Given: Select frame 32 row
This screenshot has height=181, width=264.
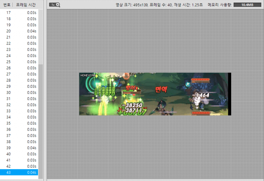Looking at the screenshot, I should tap(19, 105).
